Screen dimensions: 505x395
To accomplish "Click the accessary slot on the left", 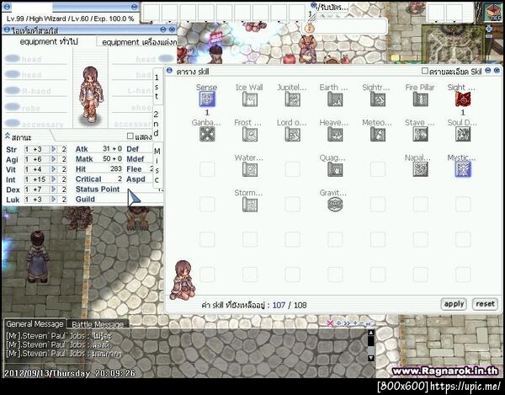I will point(35,124).
